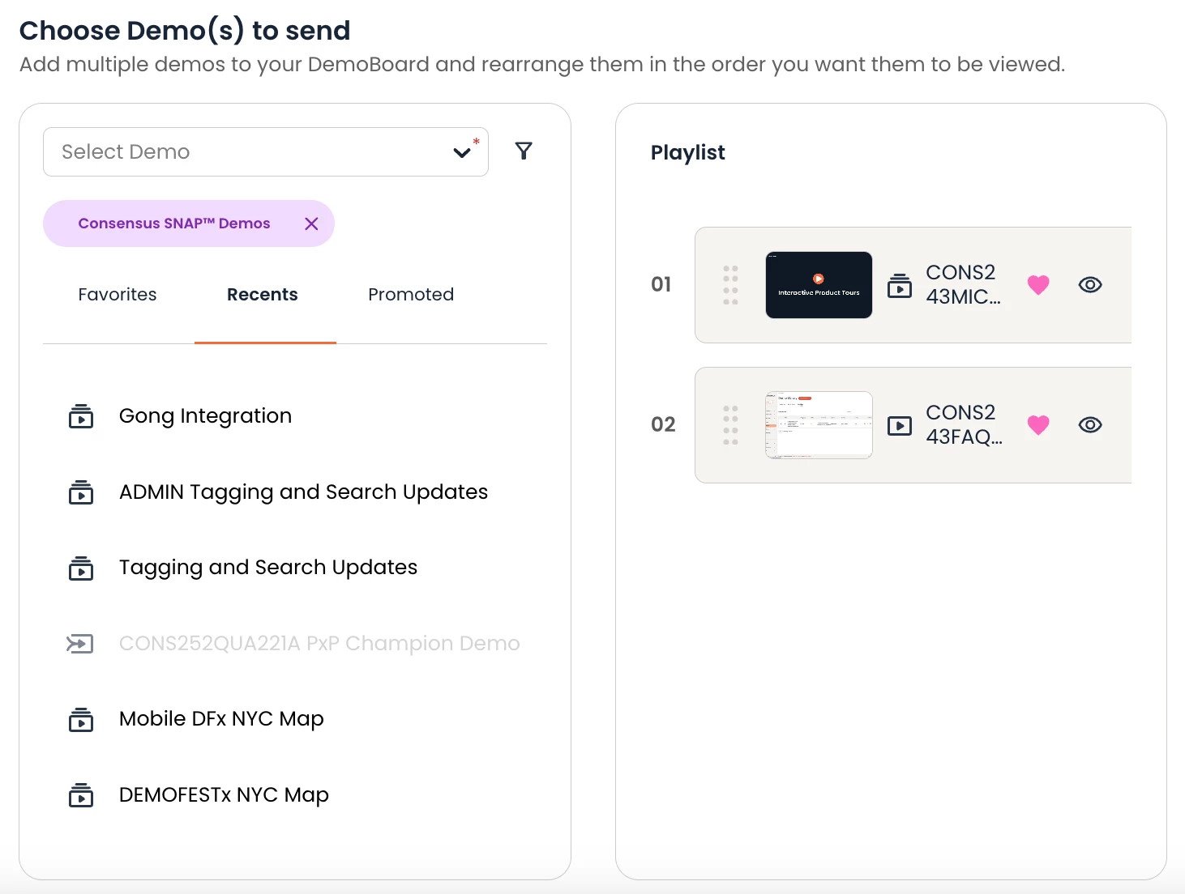The image size is (1185, 894).
Task: Click the drag handle of playlist item 01
Action: (x=730, y=285)
